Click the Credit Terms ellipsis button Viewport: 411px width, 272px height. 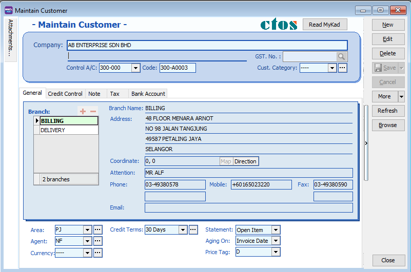click(x=193, y=230)
